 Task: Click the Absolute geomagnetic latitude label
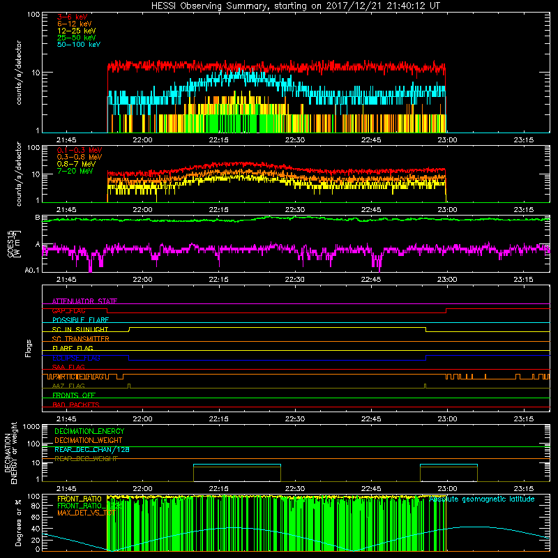click(x=482, y=499)
